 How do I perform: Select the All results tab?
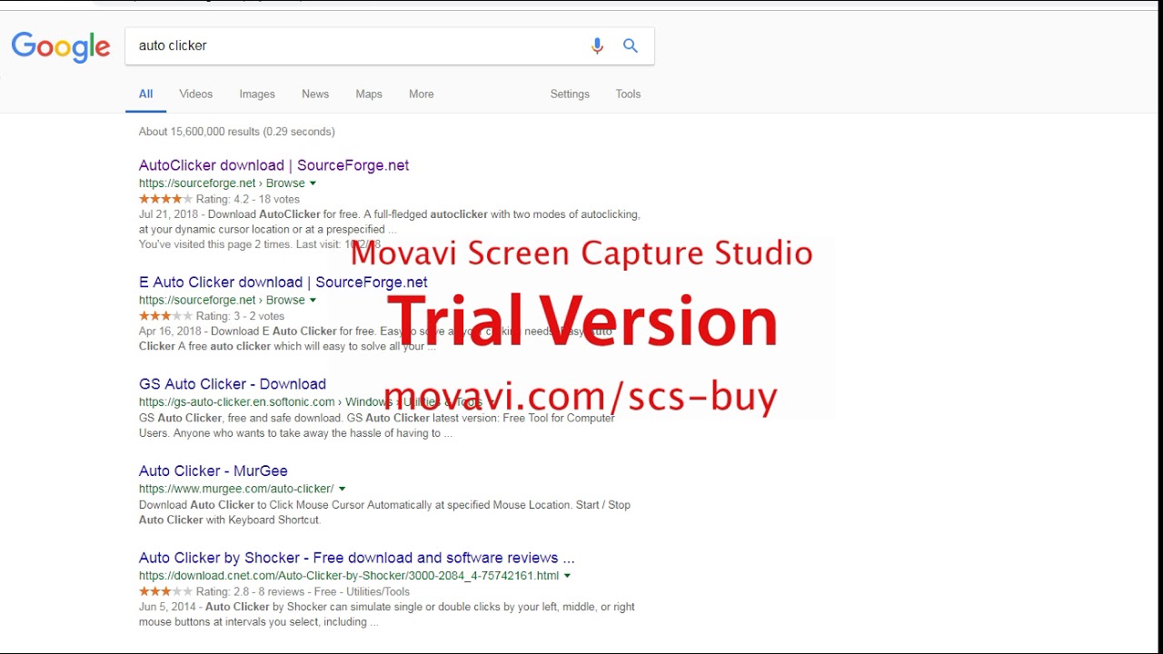pyautogui.click(x=145, y=94)
